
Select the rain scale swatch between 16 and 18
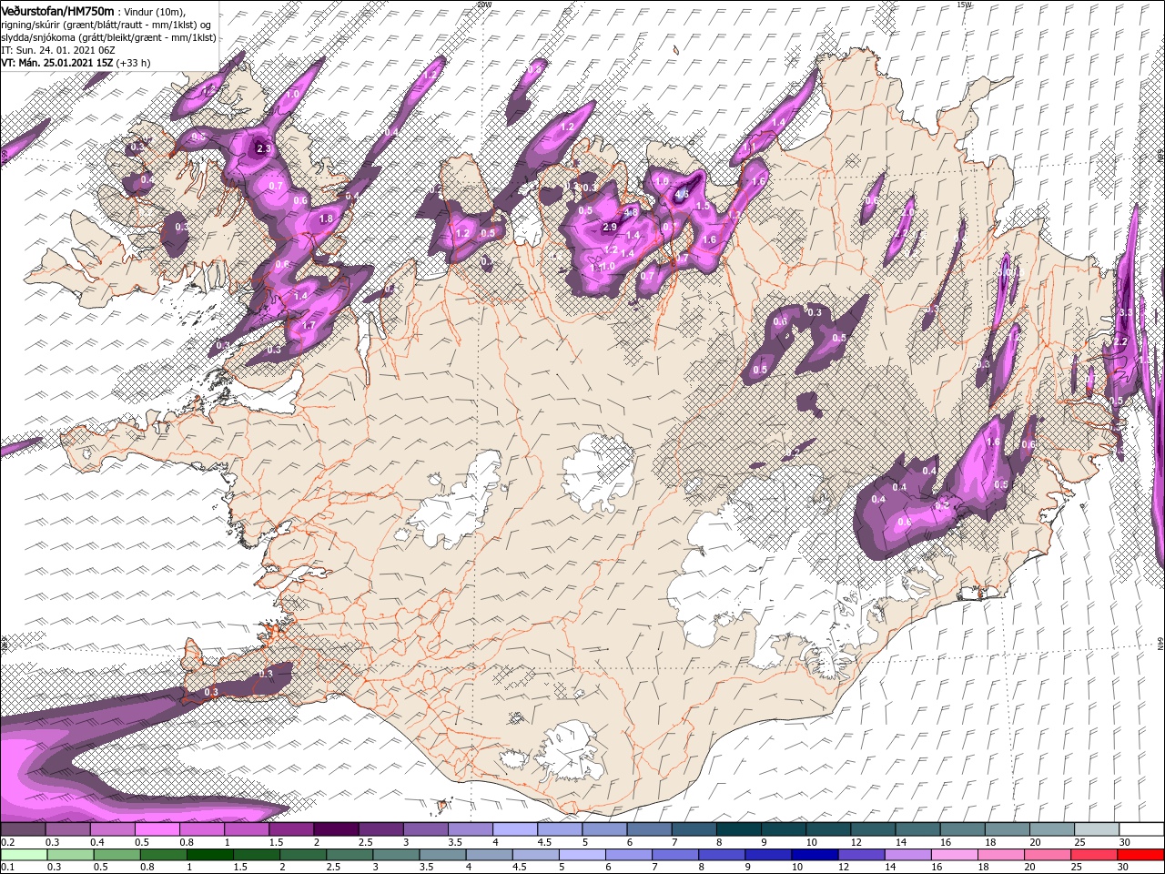tap(955, 855)
